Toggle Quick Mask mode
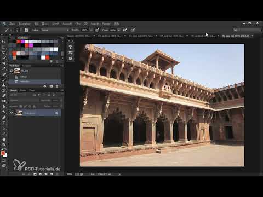 [x=4, y=160]
